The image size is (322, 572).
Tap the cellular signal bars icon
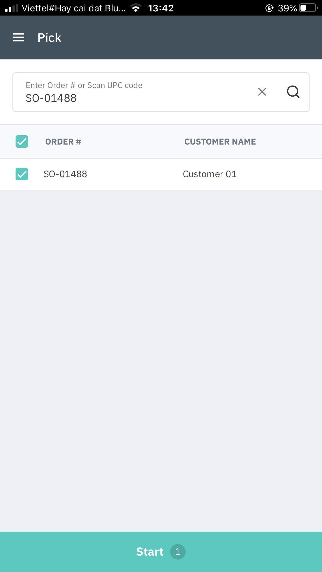[x=12, y=8]
